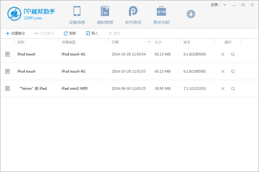Open the download manager arrow icon
The image size is (259, 172).
(x=191, y=14)
